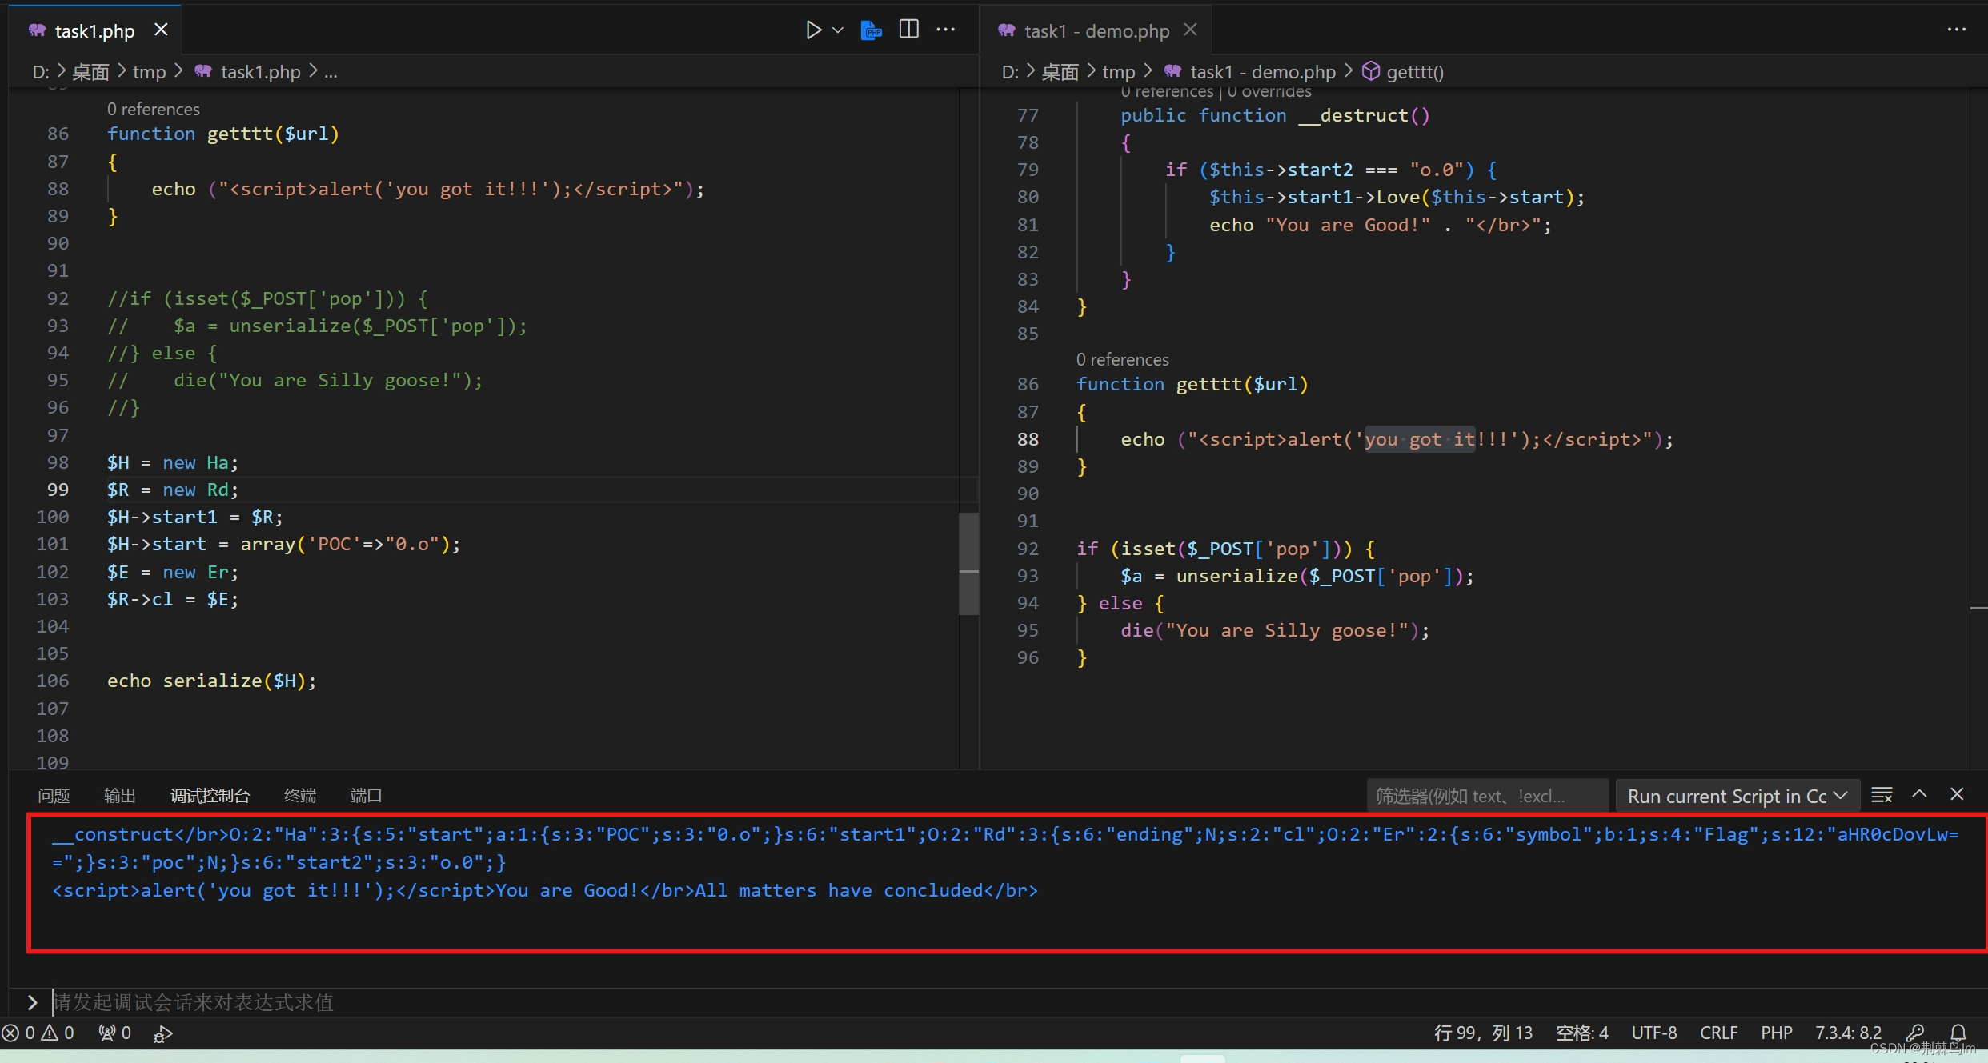Open the Run current Script dropdown
Screen dimensions: 1988x1063
tap(1737, 796)
